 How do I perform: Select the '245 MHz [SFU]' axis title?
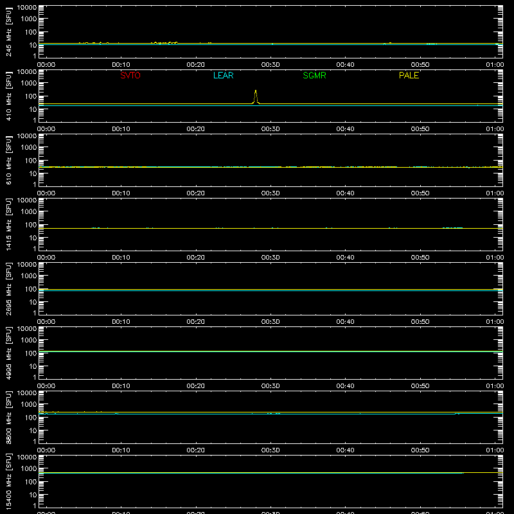point(8,32)
